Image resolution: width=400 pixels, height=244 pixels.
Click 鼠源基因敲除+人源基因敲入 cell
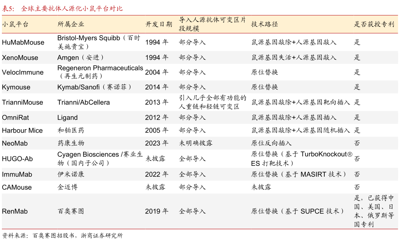(x=294, y=42)
